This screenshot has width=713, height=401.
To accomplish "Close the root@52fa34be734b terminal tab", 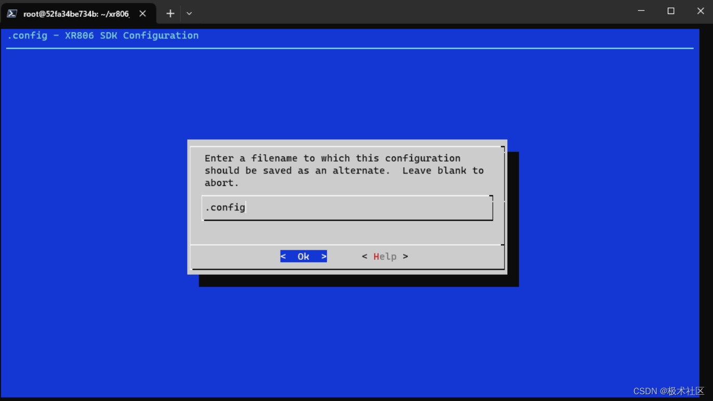I will [143, 14].
